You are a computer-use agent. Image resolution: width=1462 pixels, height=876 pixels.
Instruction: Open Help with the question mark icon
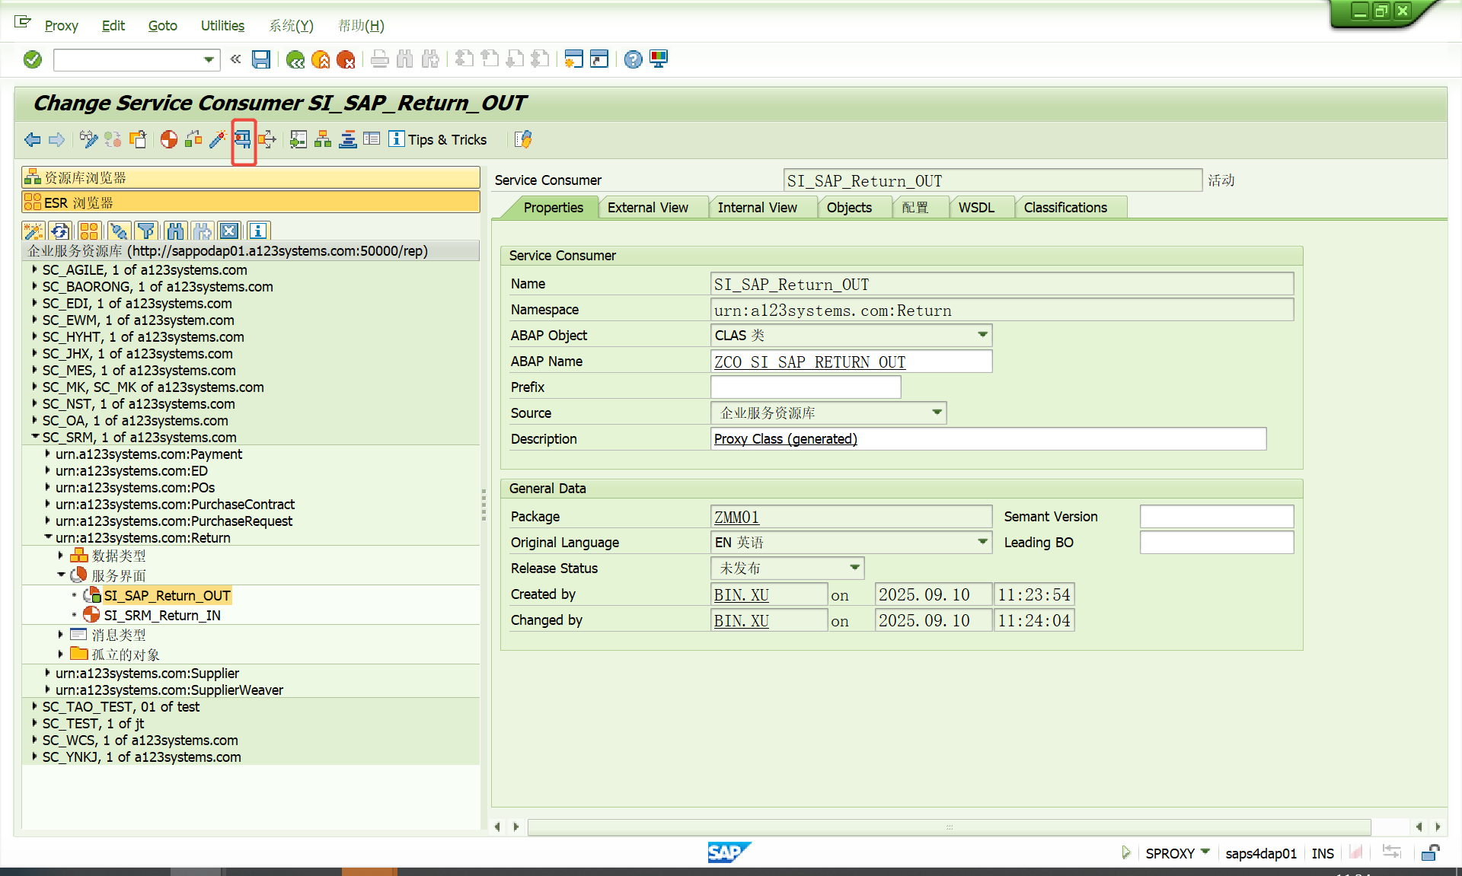click(633, 59)
